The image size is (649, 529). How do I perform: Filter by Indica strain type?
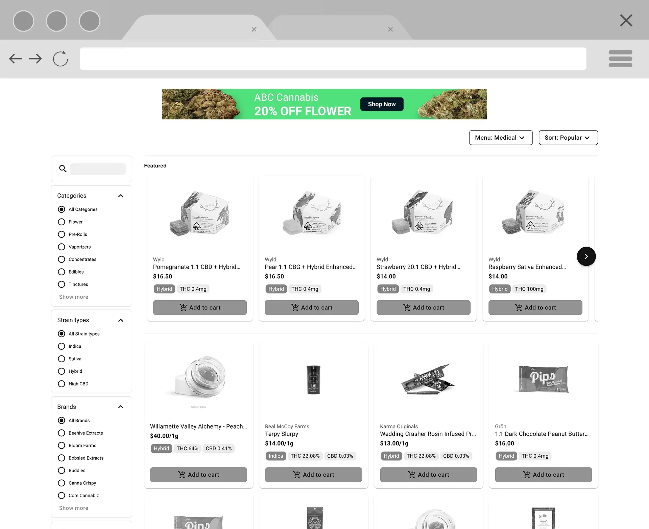pyautogui.click(x=62, y=346)
